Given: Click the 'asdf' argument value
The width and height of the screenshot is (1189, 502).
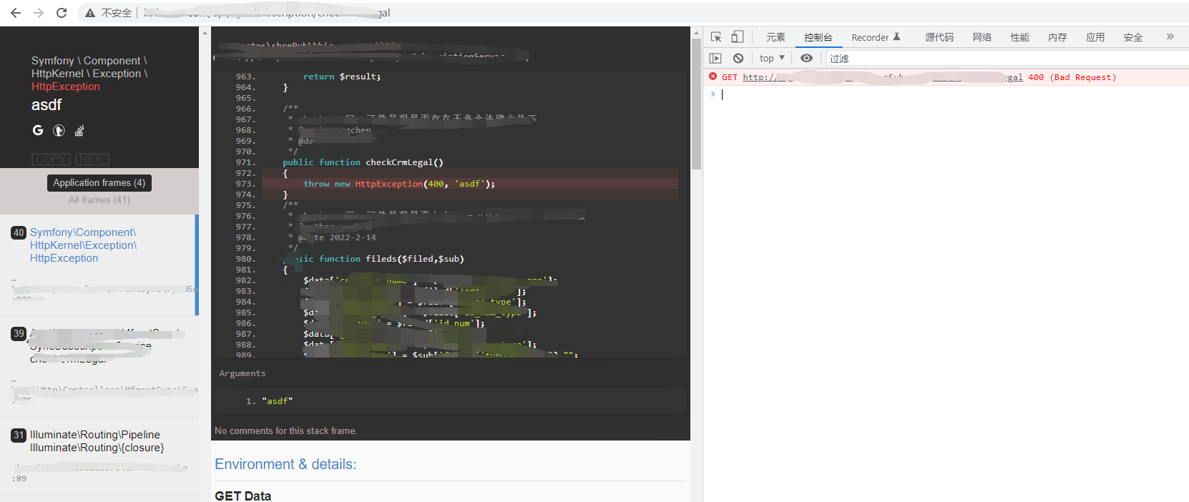Looking at the screenshot, I should coord(278,401).
